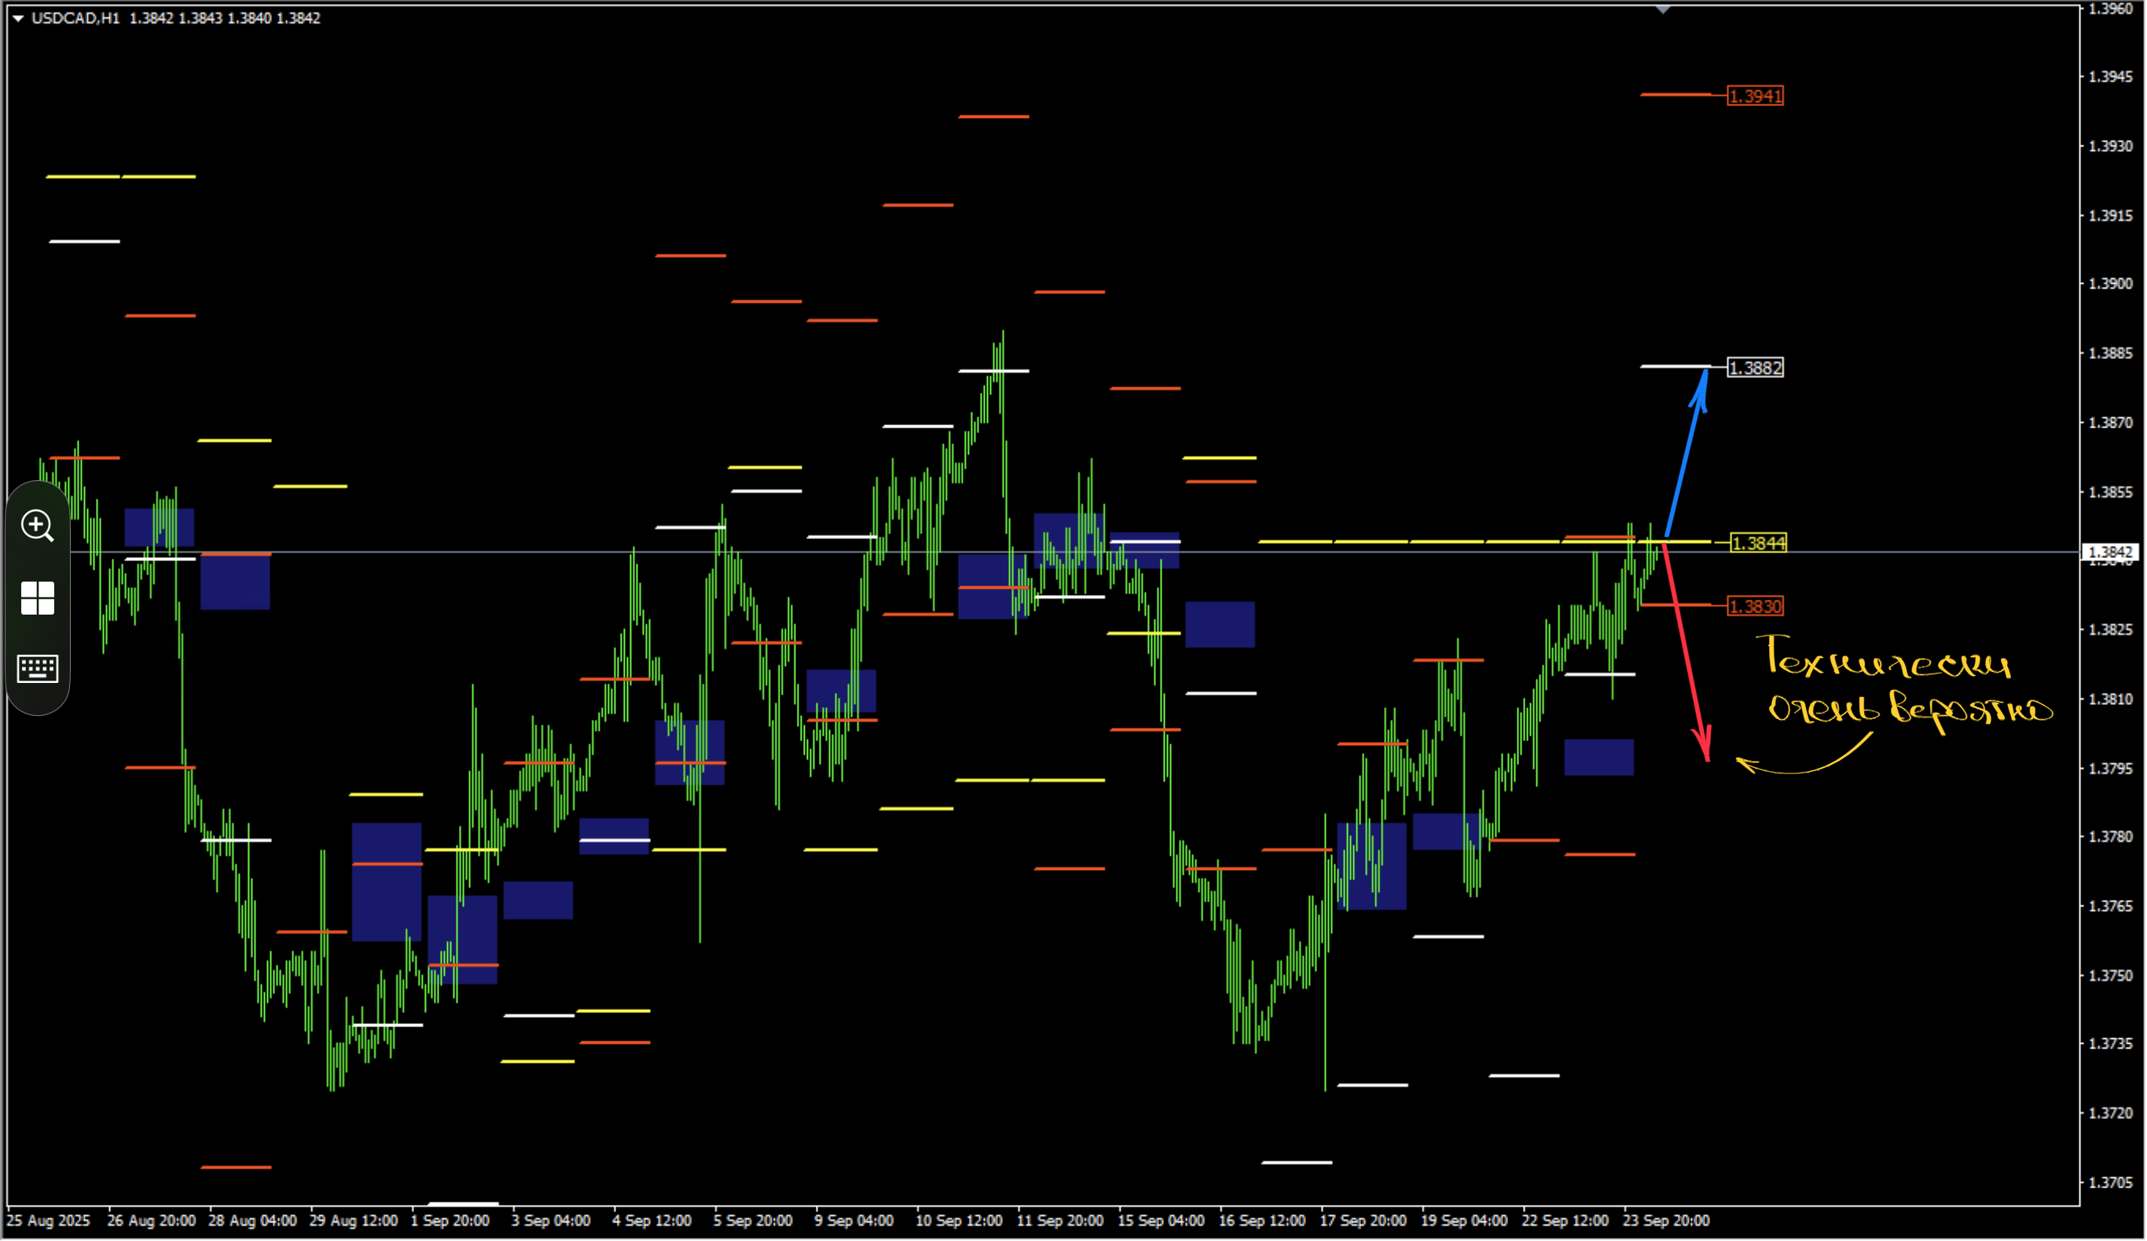Click the 1.3960 price scale label
The image size is (2147, 1241).
[x=2111, y=9]
